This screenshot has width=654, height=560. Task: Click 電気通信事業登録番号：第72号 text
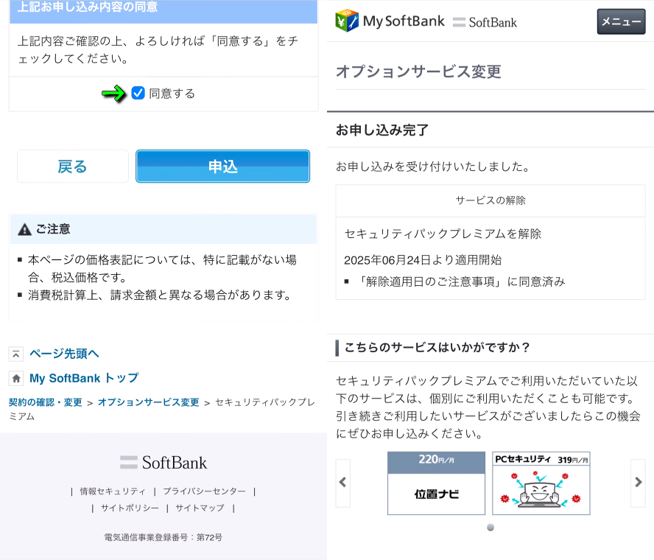163,537
